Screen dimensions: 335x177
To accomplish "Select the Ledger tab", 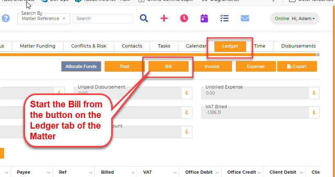I will coord(230,46).
